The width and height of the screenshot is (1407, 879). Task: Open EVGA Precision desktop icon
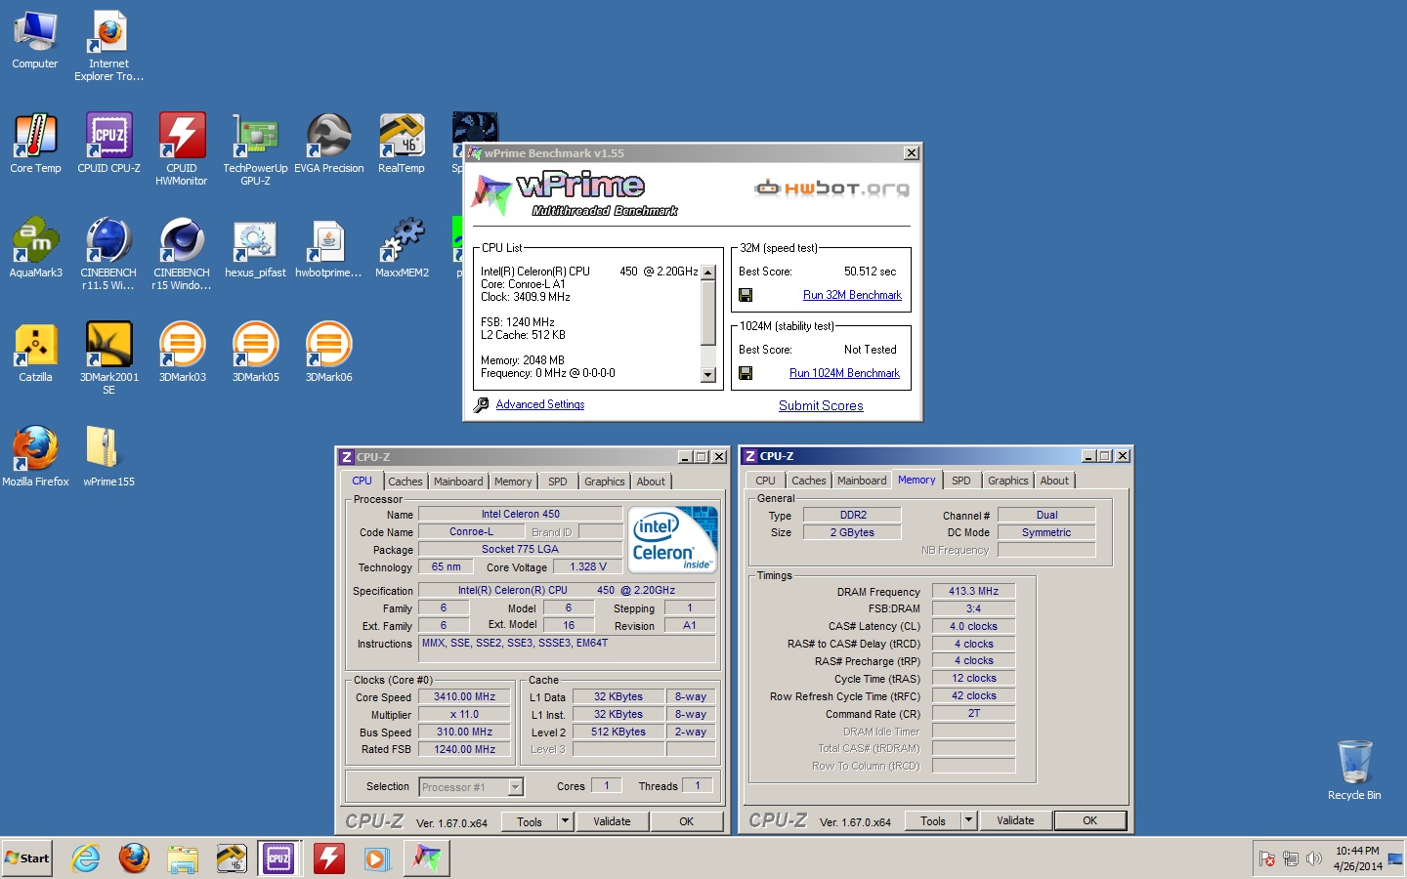[329, 144]
